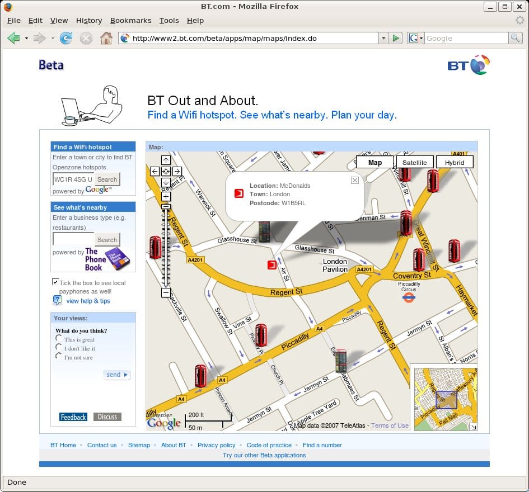
Task: Select the "This is great" radio option
Action: click(x=59, y=338)
